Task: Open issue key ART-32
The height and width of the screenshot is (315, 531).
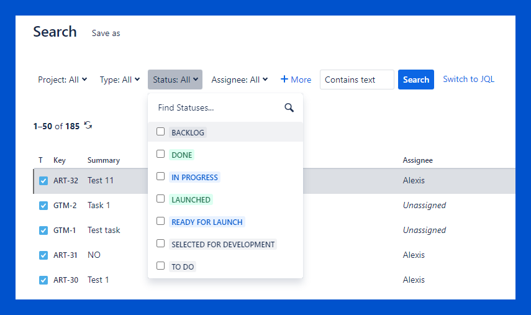Action: point(66,181)
